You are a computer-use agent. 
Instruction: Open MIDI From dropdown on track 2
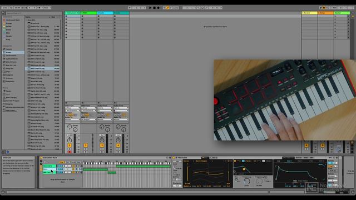coord(89,108)
